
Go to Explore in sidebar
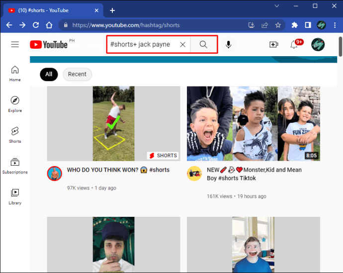(15, 104)
